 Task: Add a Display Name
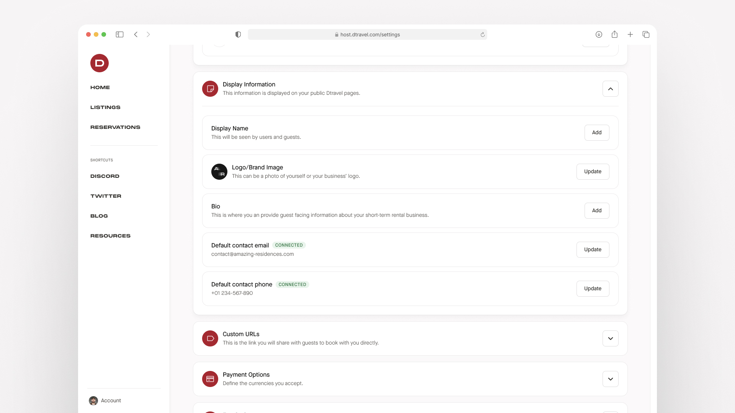[597, 133]
